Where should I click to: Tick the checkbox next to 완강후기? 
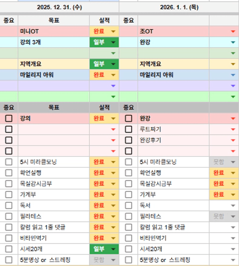point(129,140)
